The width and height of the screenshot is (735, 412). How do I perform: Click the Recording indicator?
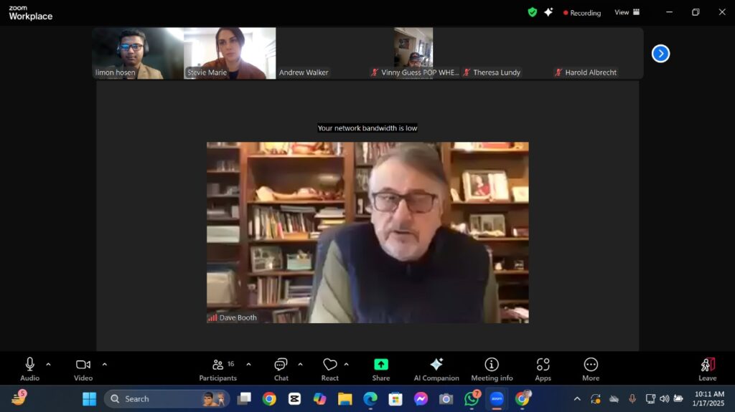coord(582,13)
